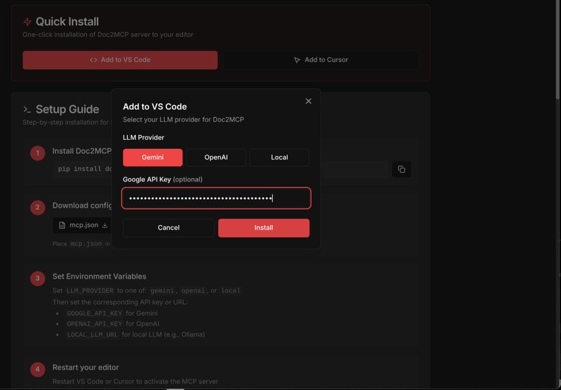Viewport: 561px width, 390px height.
Task: Click the Cancel button
Action: pyautogui.click(x=168, y=228)
